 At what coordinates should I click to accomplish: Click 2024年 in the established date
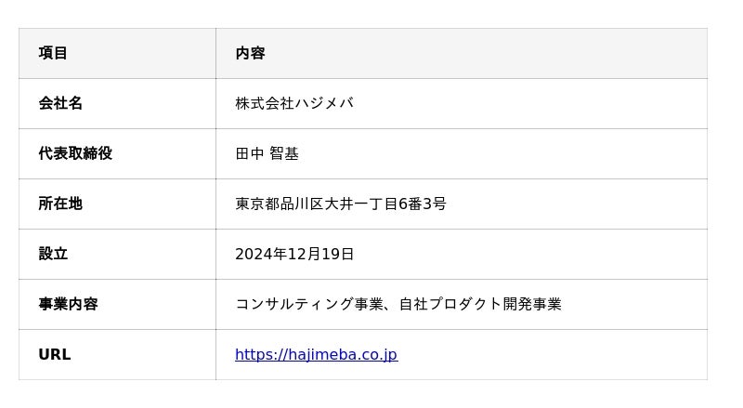click(260, 255)
